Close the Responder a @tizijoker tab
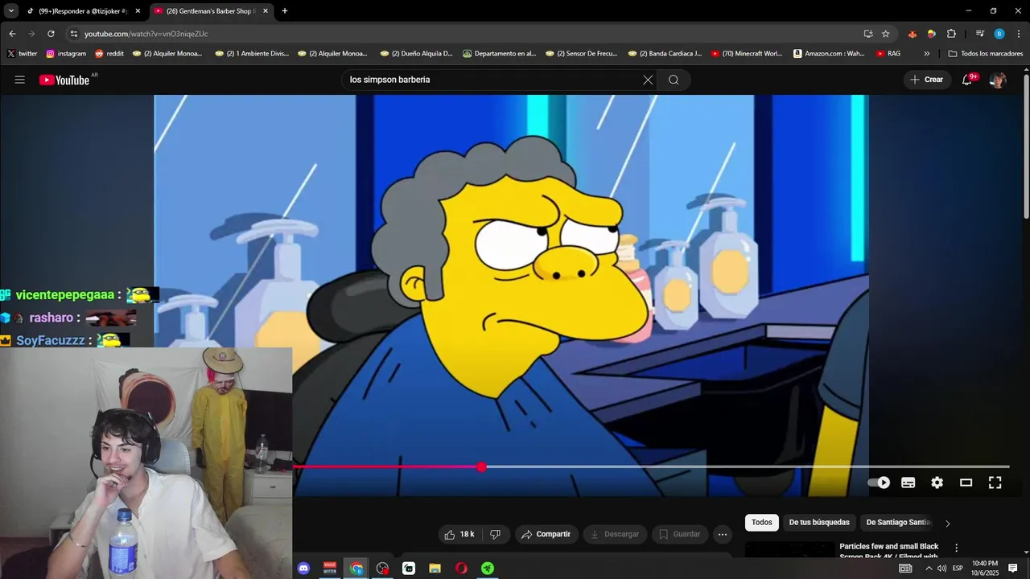Image resolution: width=1030 pixels, height=579 pixels. [138, 11]
